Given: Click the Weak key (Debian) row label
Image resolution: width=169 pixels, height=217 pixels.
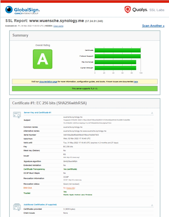Looking at the screenshot, I should click(x=32, y=150).
